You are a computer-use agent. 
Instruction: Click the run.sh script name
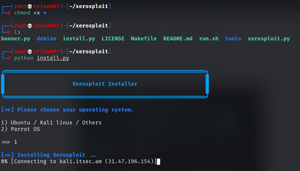(x=209, y=39)
